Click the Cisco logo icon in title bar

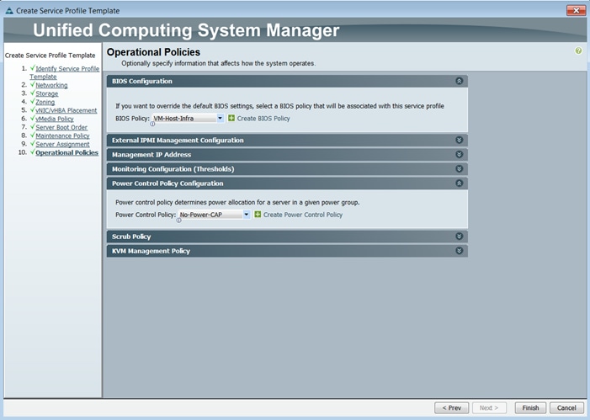[9, 11]
